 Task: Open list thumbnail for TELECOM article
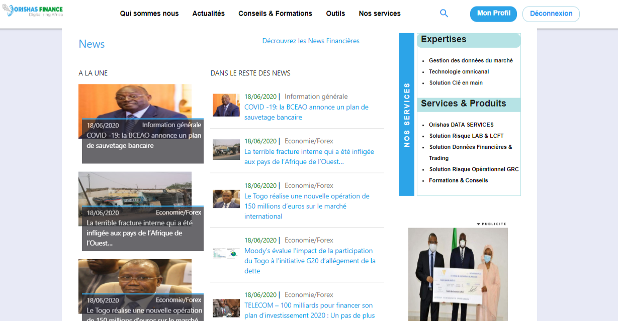226,308
